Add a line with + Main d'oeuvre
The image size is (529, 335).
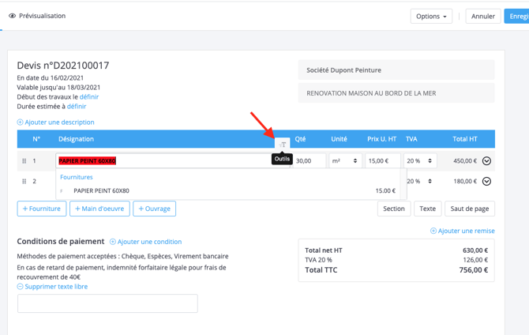point(99,209)
